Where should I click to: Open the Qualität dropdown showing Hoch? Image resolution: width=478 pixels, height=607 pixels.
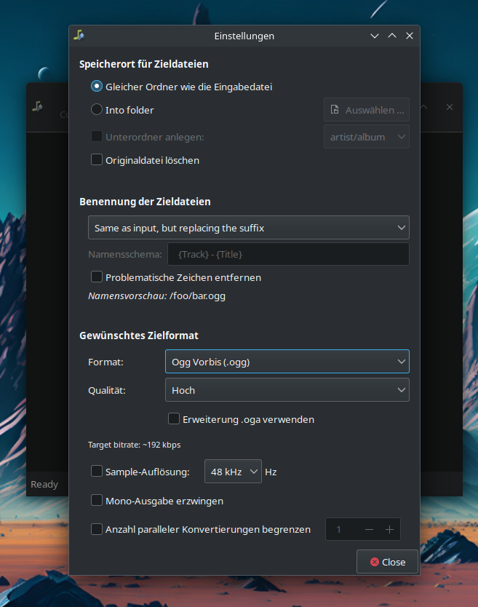(x=287, y=390)
